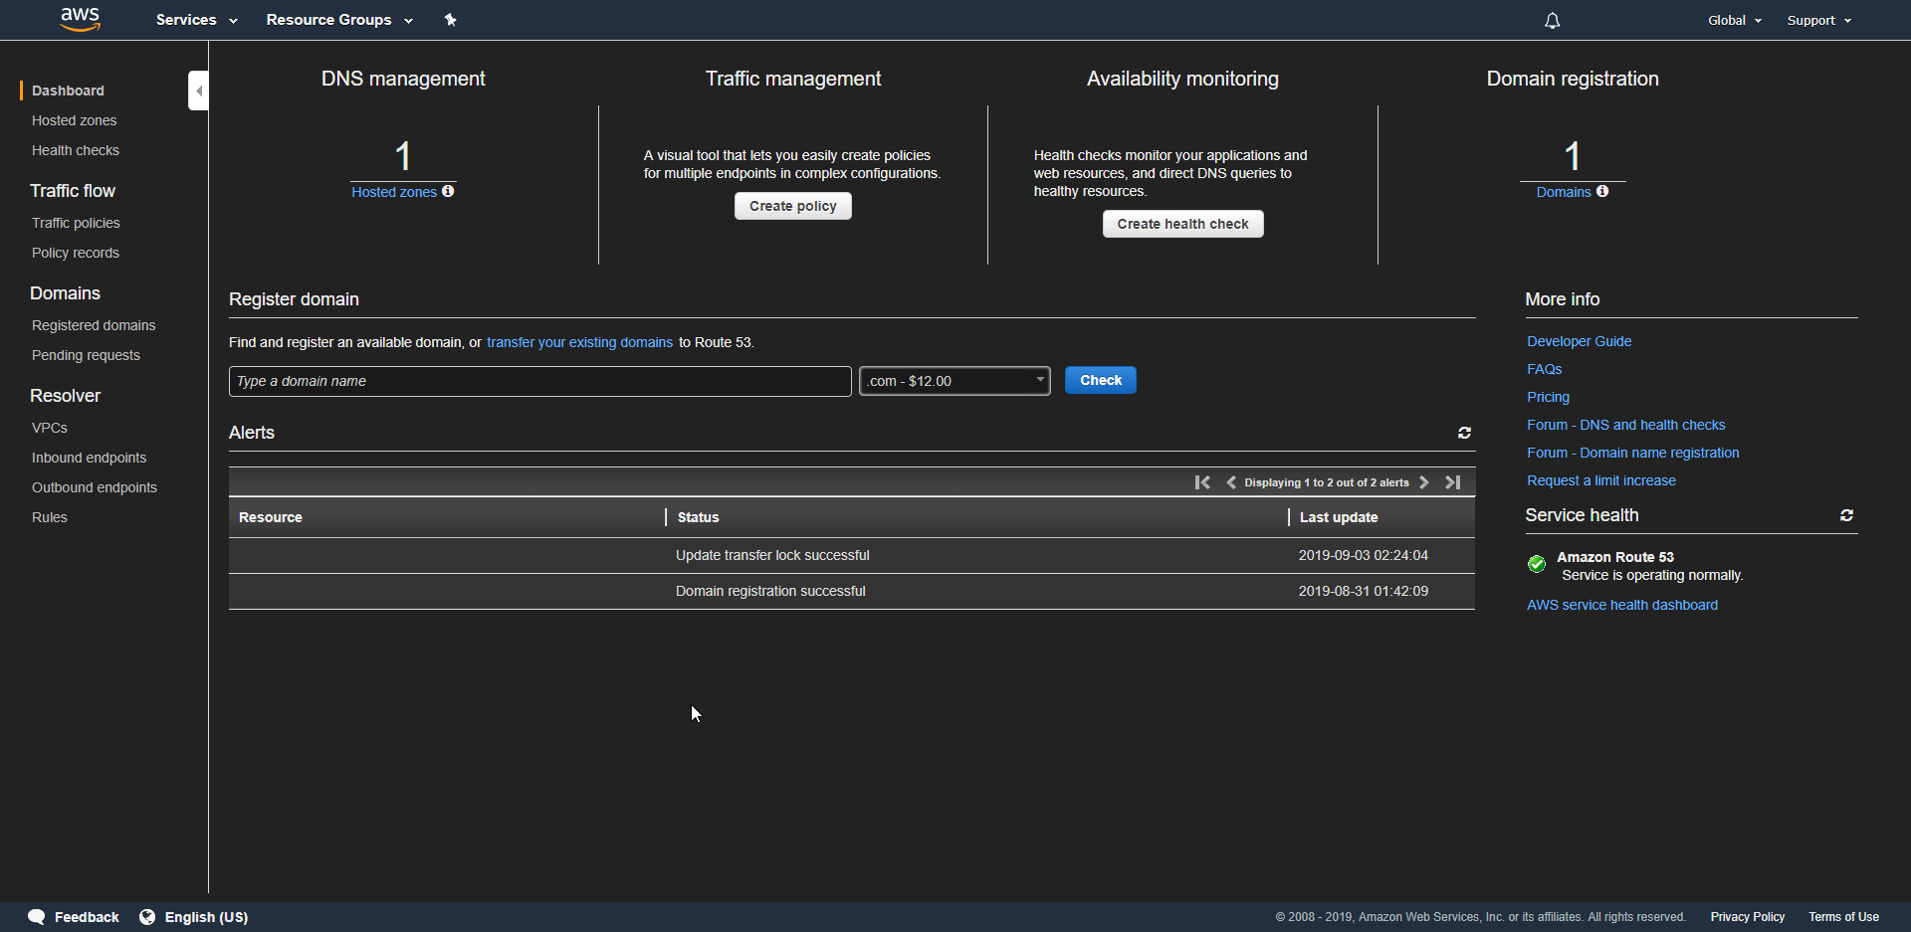Image resolution: width=1911 pixels, height=932 pixels.
Task: Open Traffic policies in sidebar
Action: point(76,223)
